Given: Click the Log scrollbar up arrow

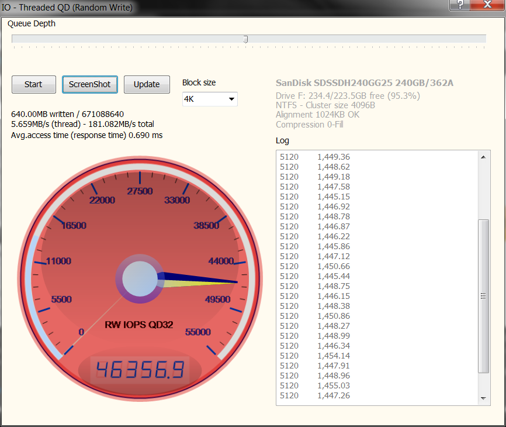Looking at the screenshot, I should click(x=484, y=157).
